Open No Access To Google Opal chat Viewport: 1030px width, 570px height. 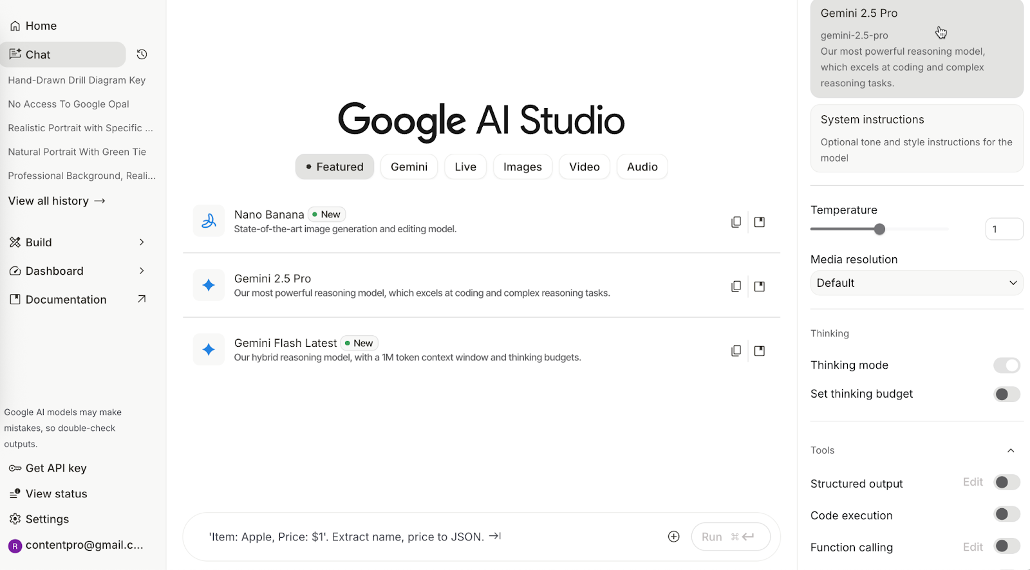(68, 104)
